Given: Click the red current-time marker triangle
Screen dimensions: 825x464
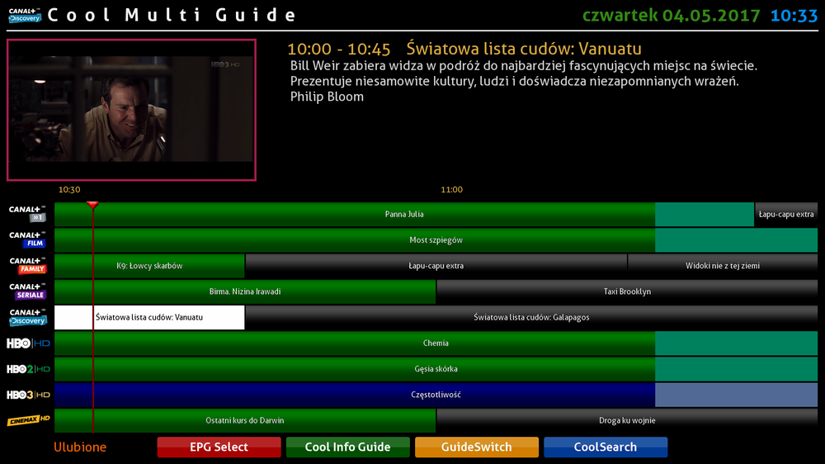Looking at the screenshot, I should (92, 204).
